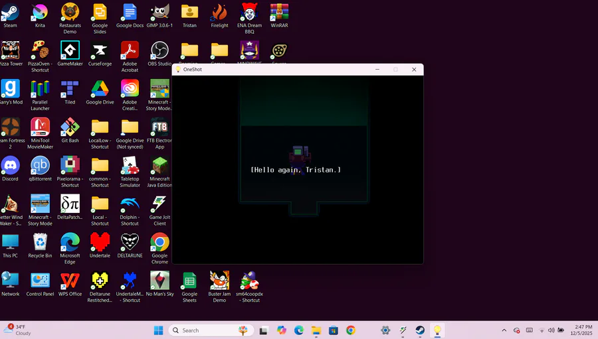598x339 pixels.
Task: Open the Microsoft Edge desktop shortcut
Action: pos(70,248)
